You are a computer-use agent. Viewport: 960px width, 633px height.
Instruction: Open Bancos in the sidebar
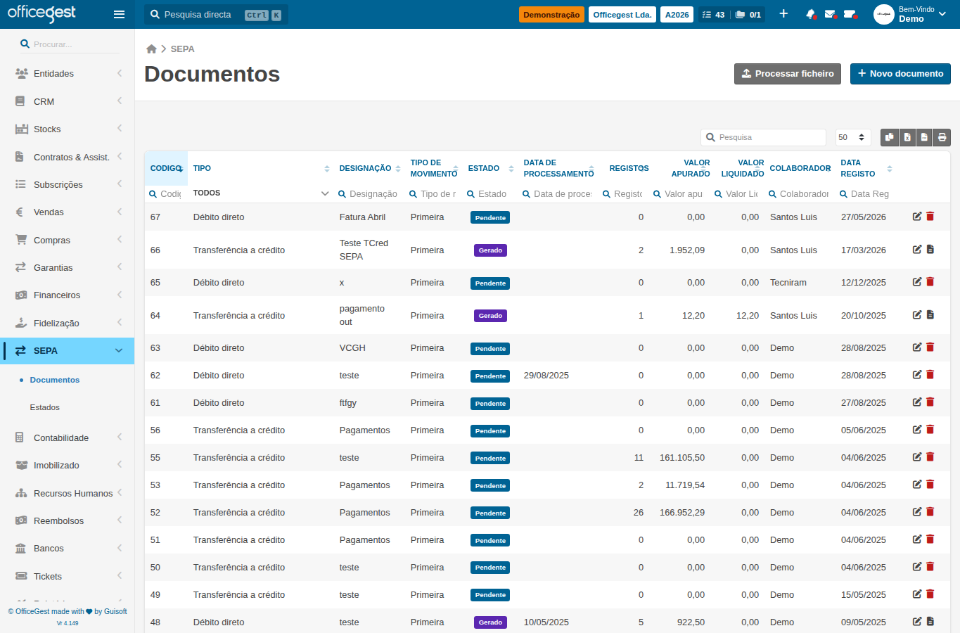(68, 548)
